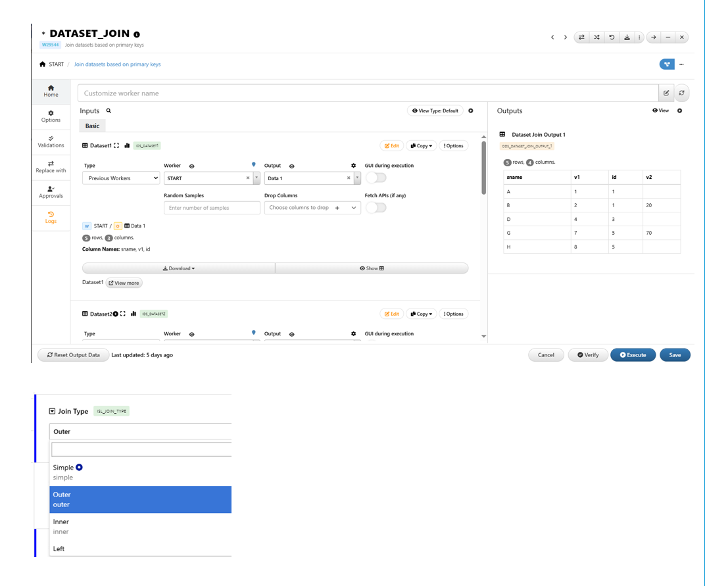Enable the Fetch APIs (if any) toggle
705x586 pixels.
coord(376,208)
